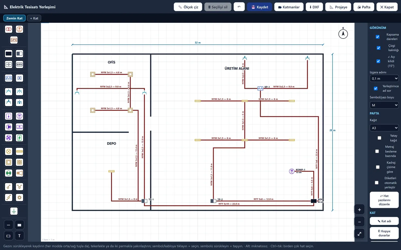The width and height of the screenshot is (401, 250).
Task: Click the Kat adı button
Action: 384,221
